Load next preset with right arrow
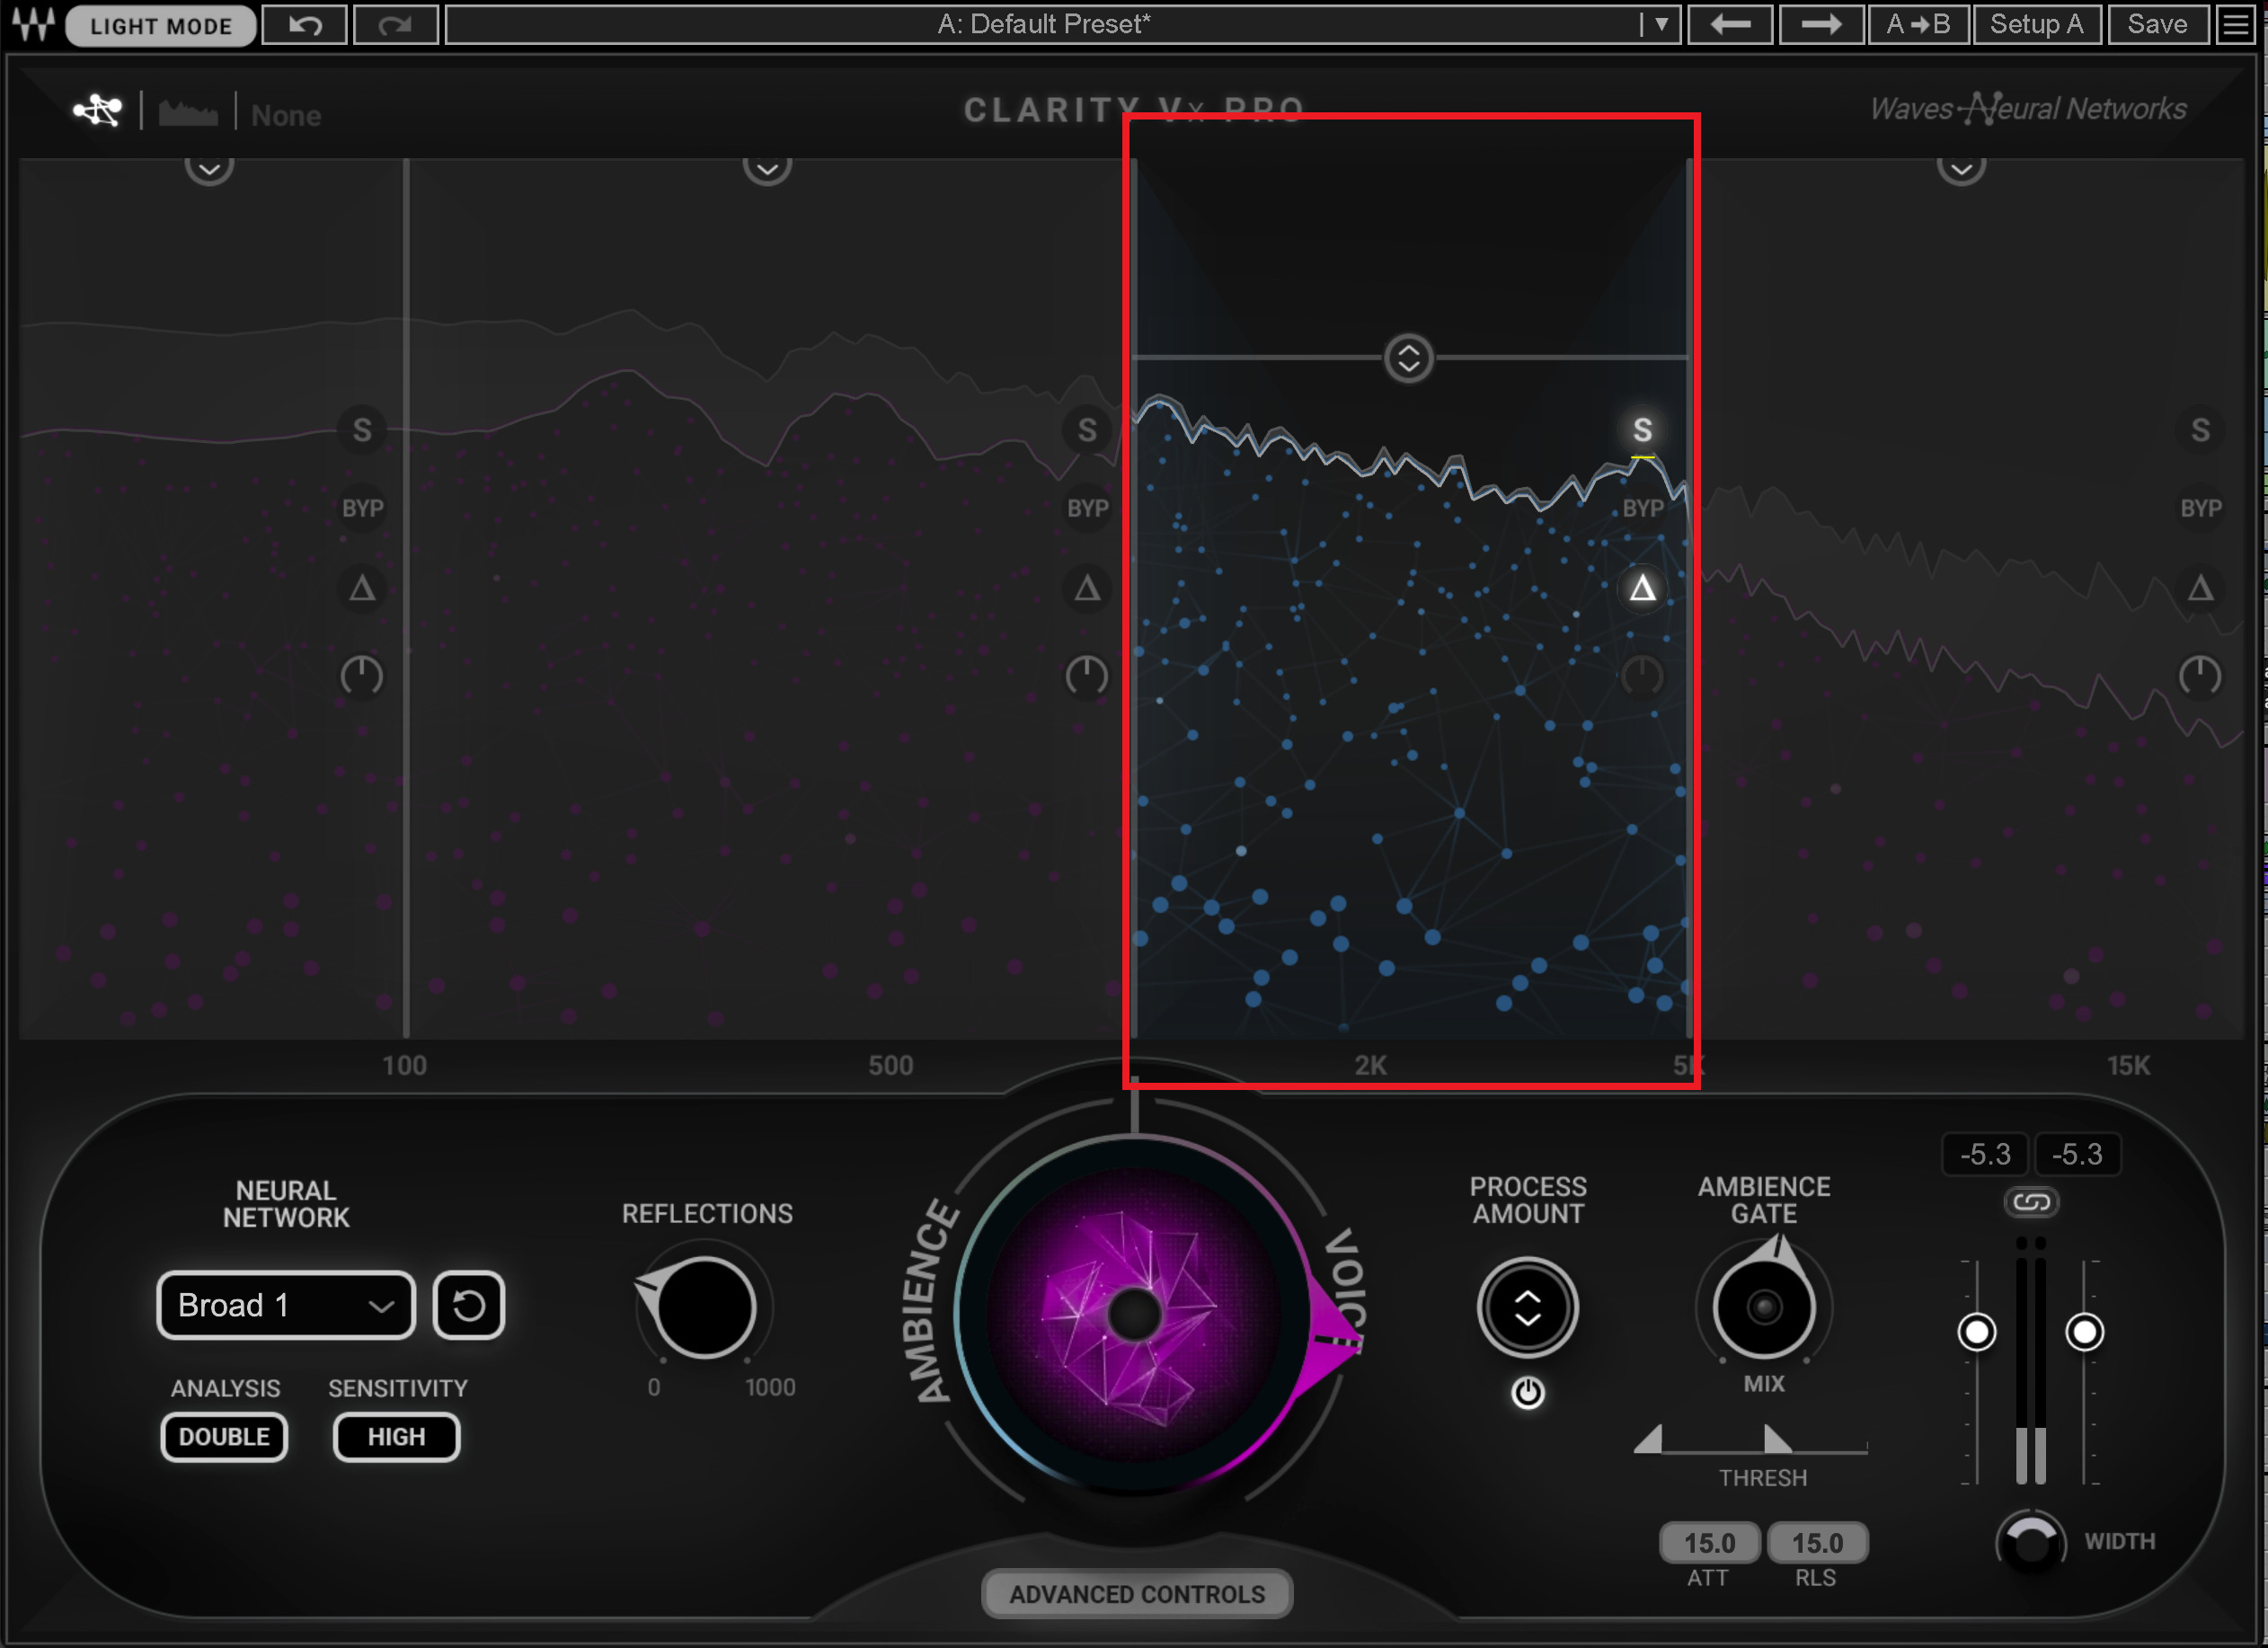Viewport: 2268px width, 1648px height. tap(1821, 24)
